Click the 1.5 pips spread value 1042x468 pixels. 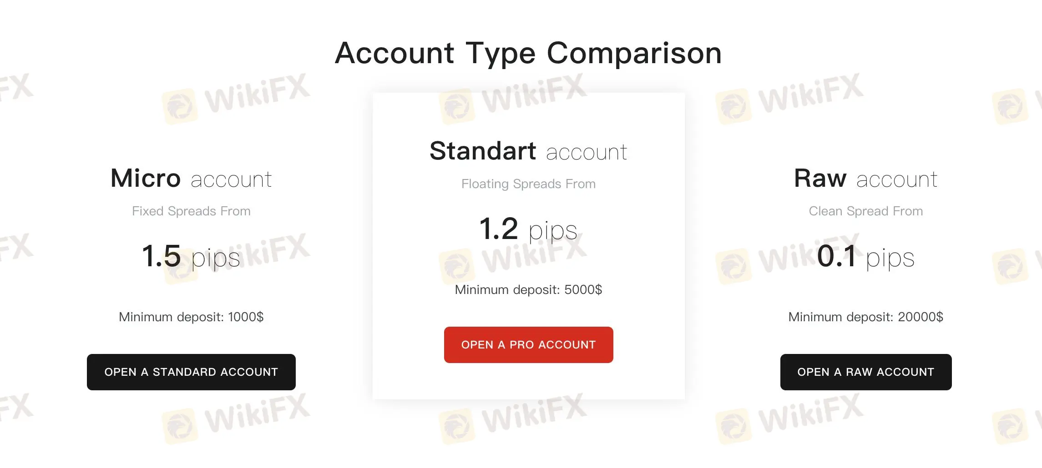(x=191, y=257)
